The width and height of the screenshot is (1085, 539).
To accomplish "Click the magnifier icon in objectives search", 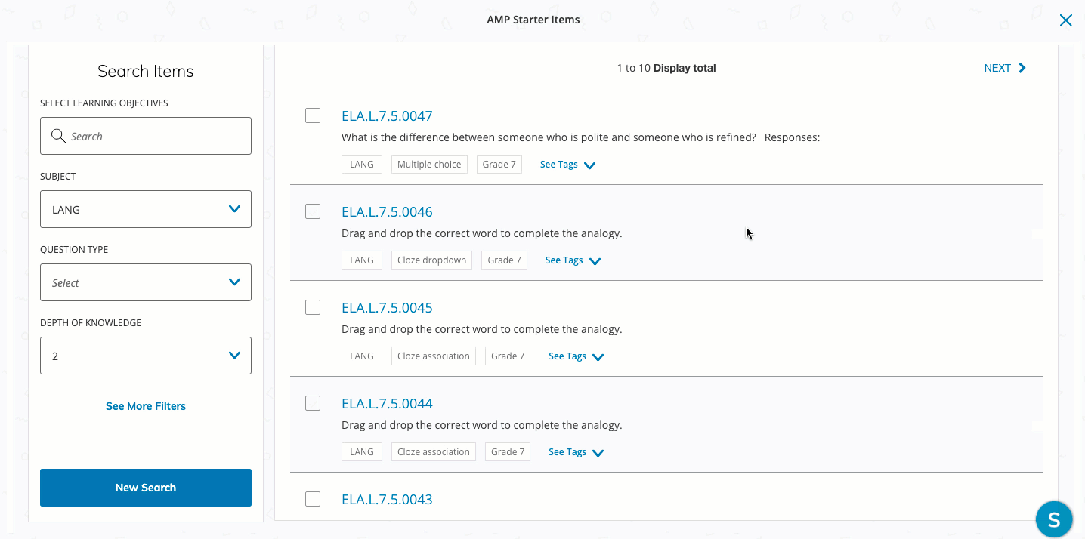I will (58, 136).
